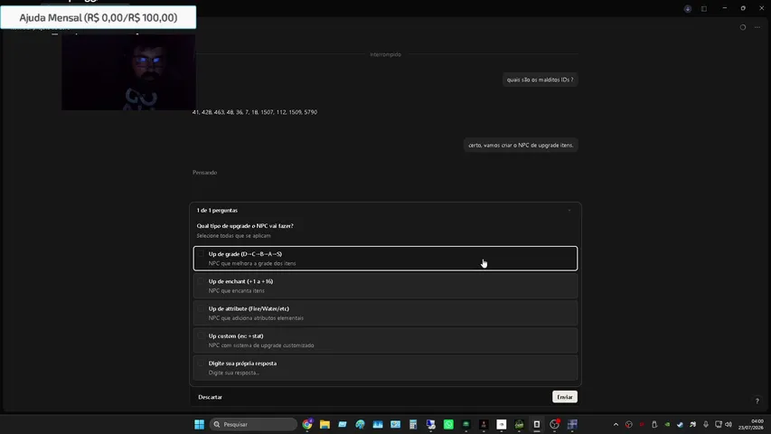Open the taskbar app with the red notification badge
Image resolution: width=771 pixels, height=434 pixels.
pyautogui.click(x=555, y=424)
